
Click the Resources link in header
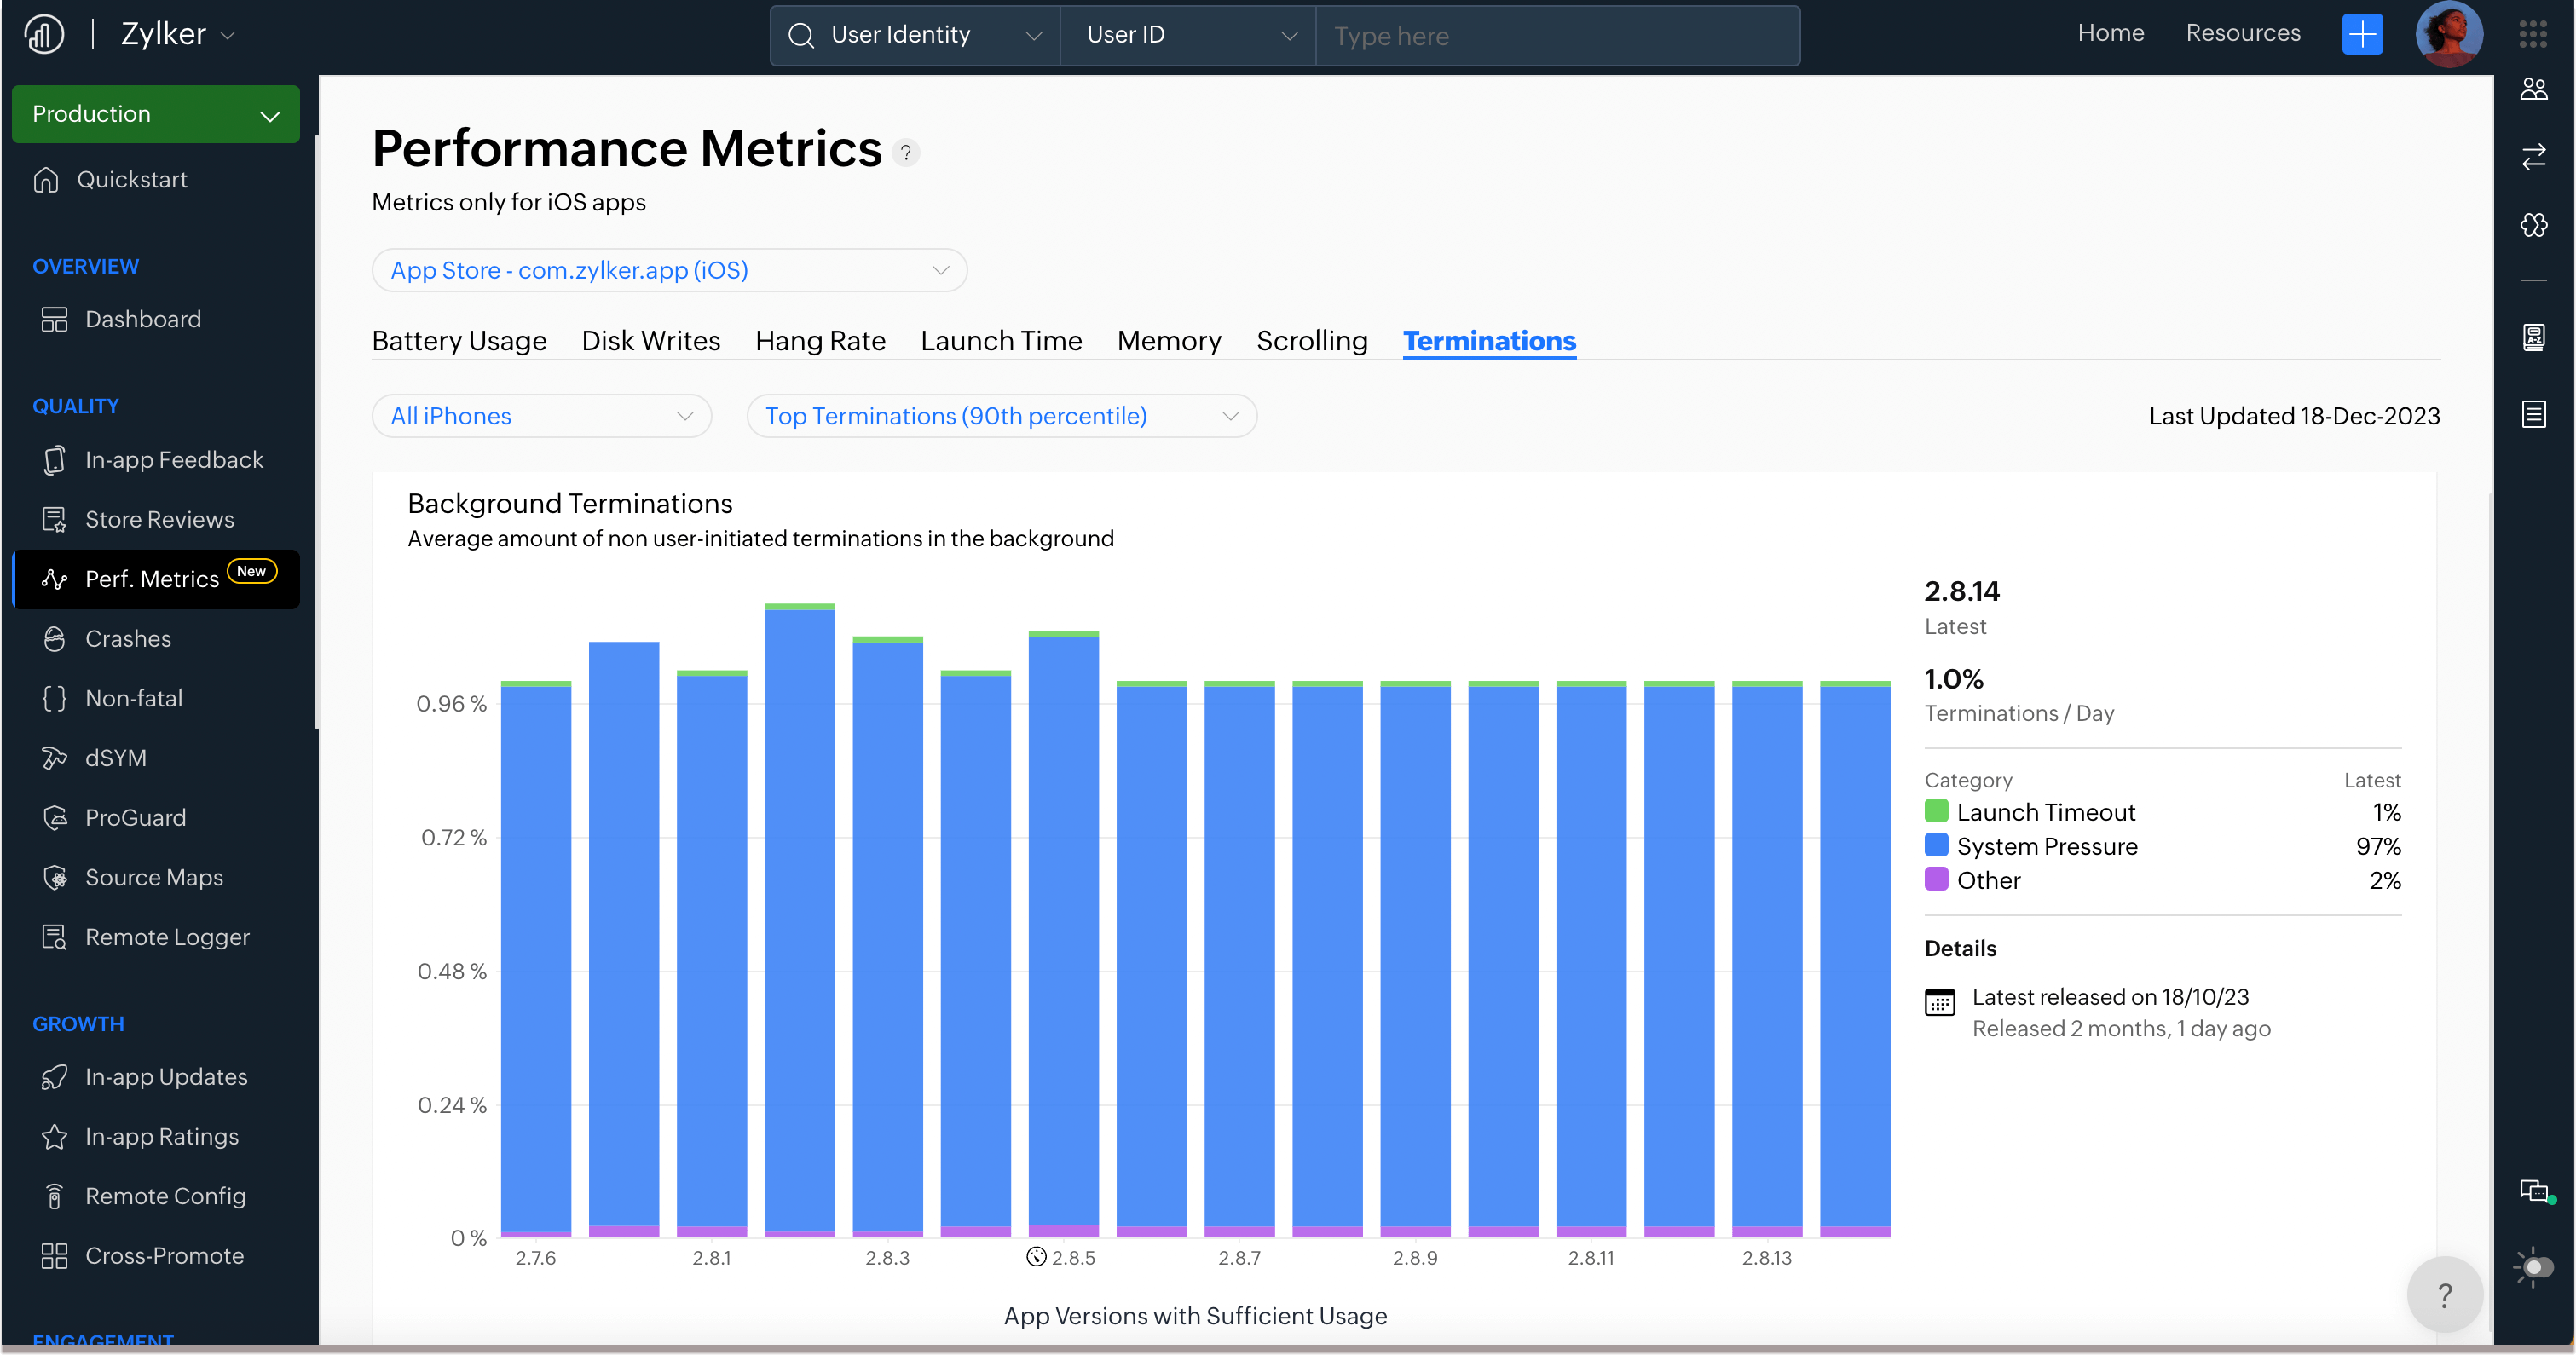tap(2242, 33)
